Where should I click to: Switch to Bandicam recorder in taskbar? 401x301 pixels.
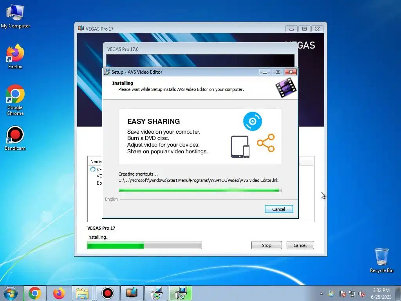[107, 293]
